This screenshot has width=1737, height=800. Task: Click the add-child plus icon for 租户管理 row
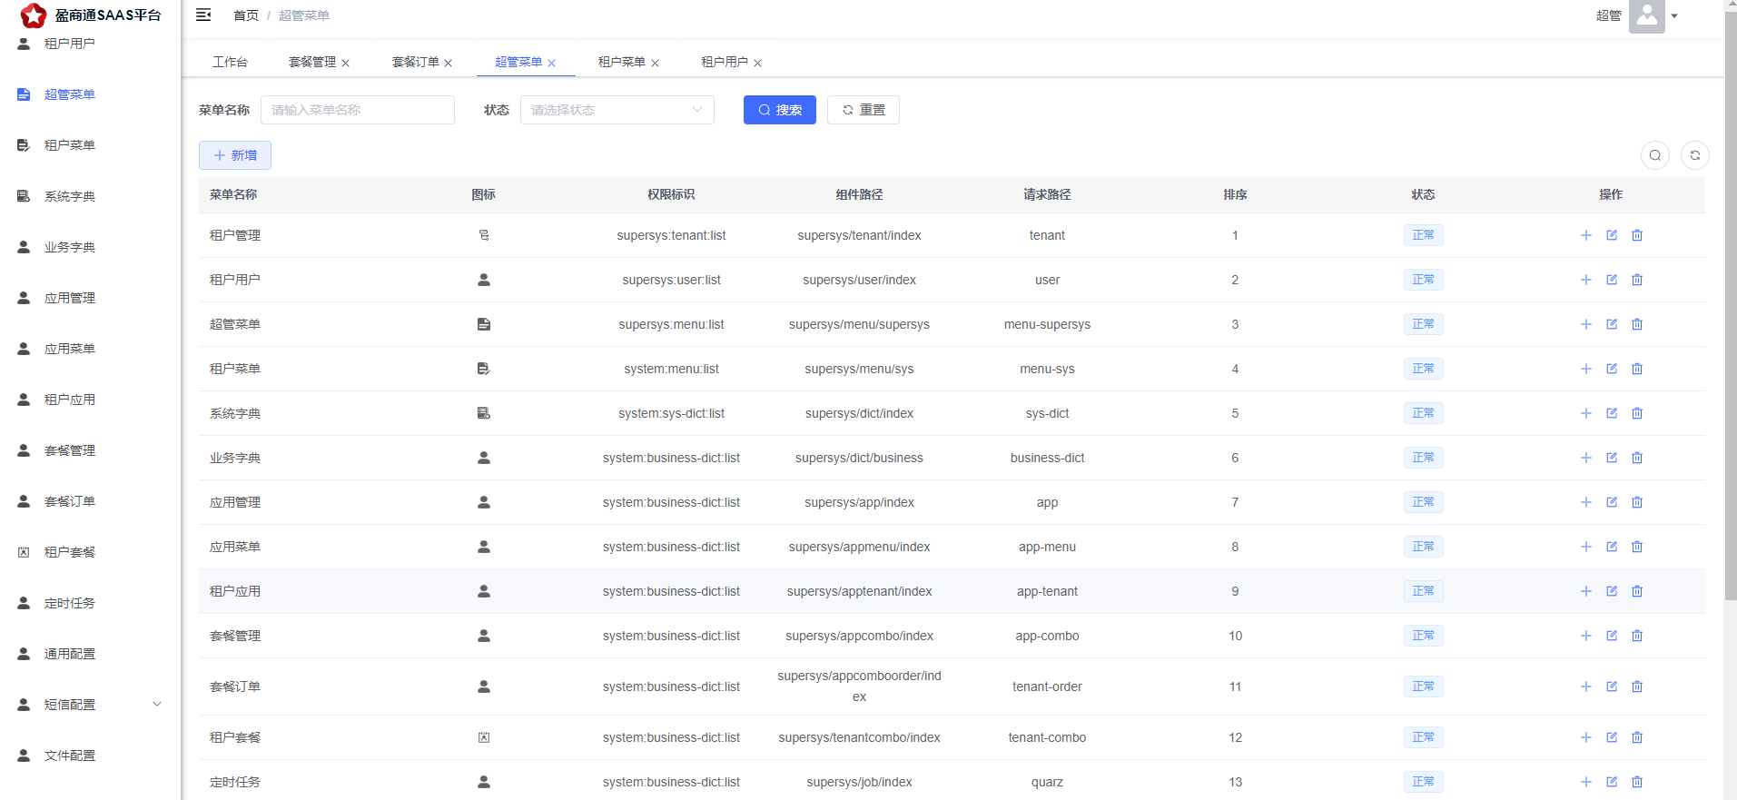pyautogui.click(x=1586, y=235)
